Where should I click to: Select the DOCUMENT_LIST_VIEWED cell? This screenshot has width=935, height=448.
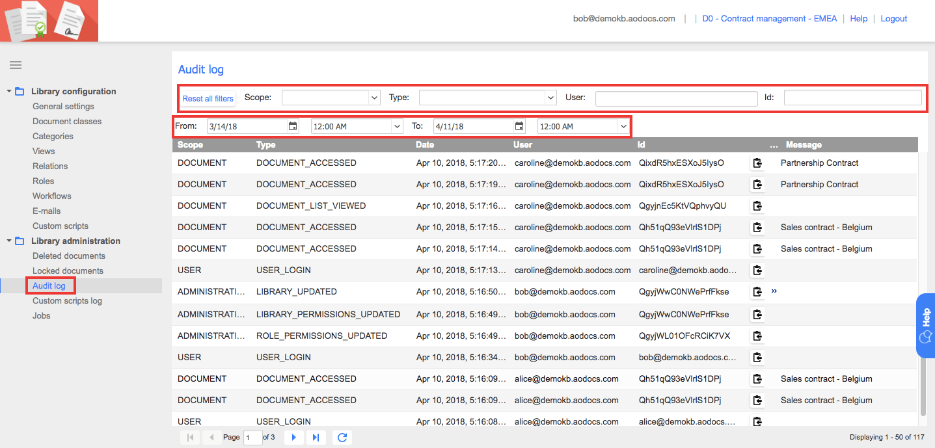coord(311,206)
